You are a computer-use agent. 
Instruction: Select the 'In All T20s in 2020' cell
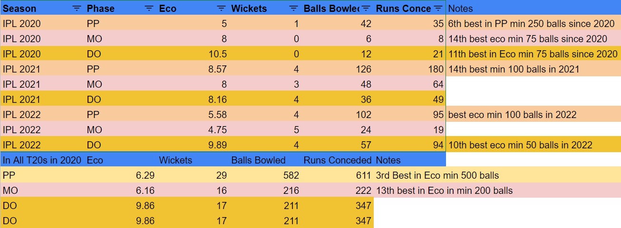43,160
